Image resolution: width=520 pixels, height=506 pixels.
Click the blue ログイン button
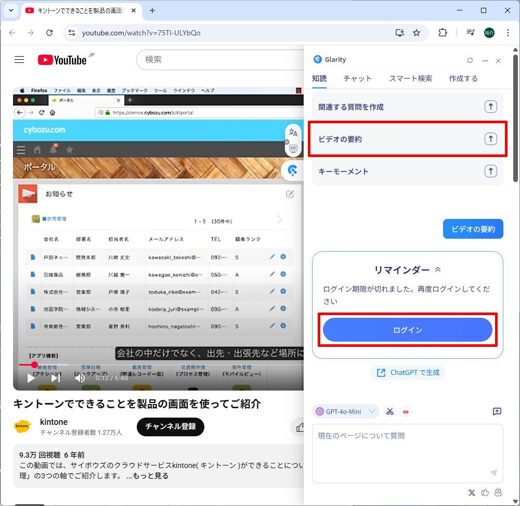[x=407, y=330]
